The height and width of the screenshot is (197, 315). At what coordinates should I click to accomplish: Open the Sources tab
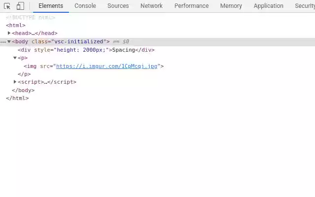click(x=118, y=6)
